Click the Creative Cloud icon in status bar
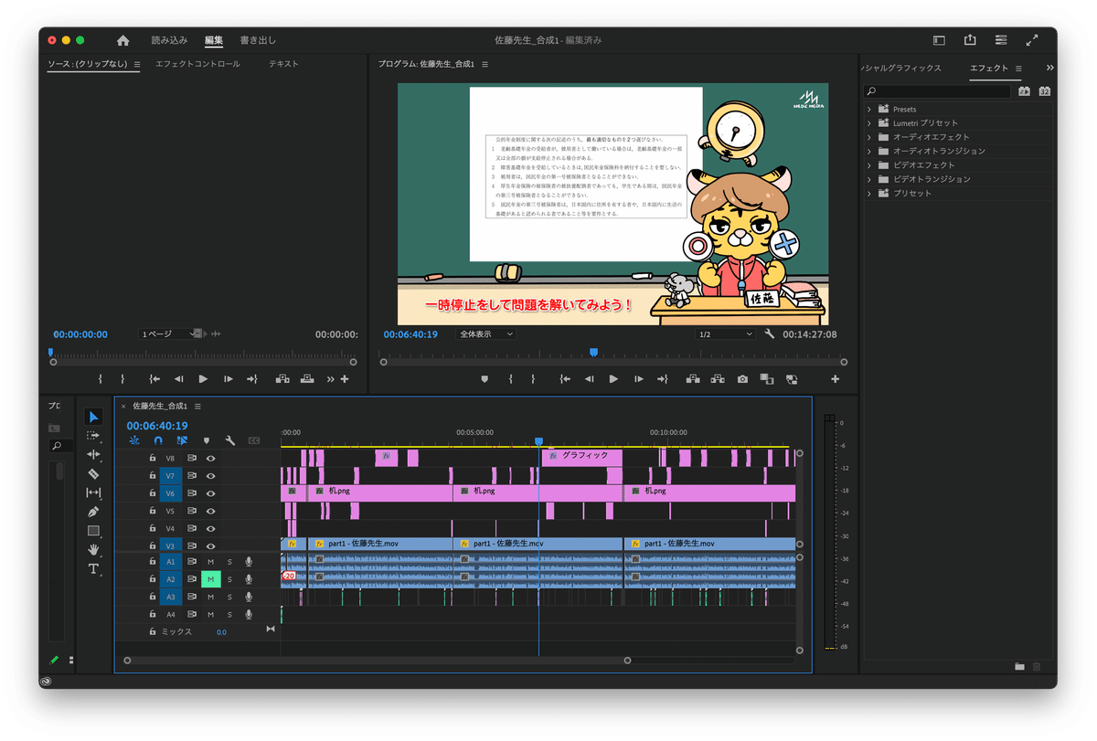Screen dimensions: 1097x741 click(47, 681)
